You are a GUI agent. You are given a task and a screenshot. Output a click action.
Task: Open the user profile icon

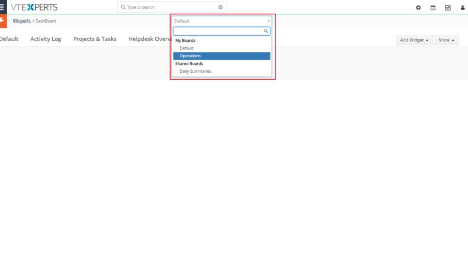tap(462, 8)
